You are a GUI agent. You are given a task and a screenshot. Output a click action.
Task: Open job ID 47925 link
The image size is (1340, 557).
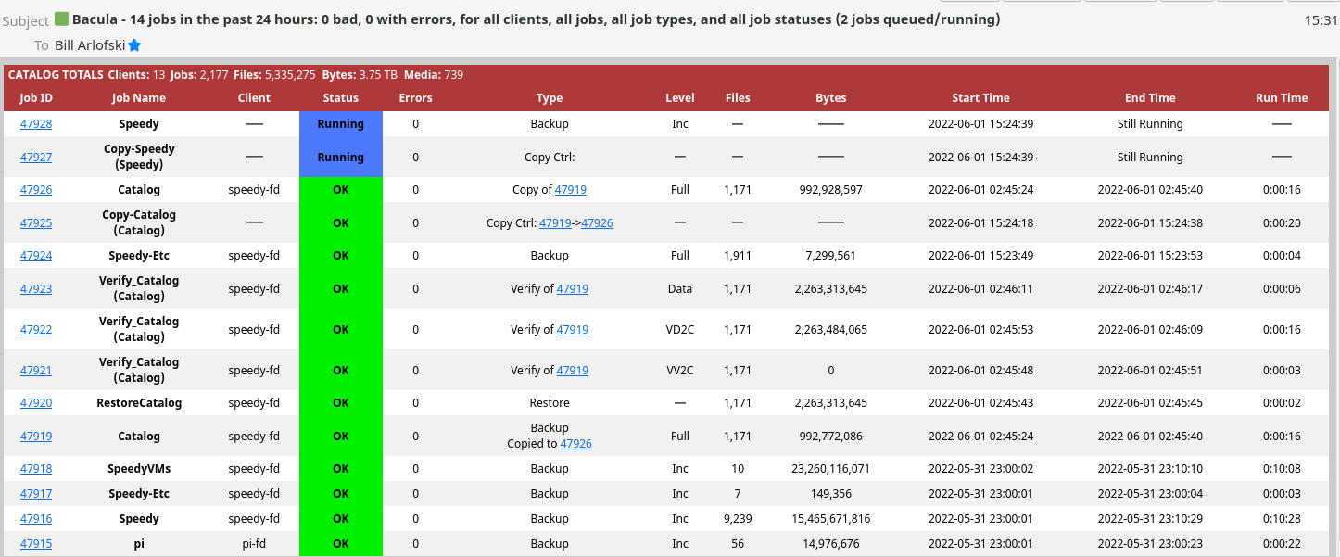(x=36, y=223)
